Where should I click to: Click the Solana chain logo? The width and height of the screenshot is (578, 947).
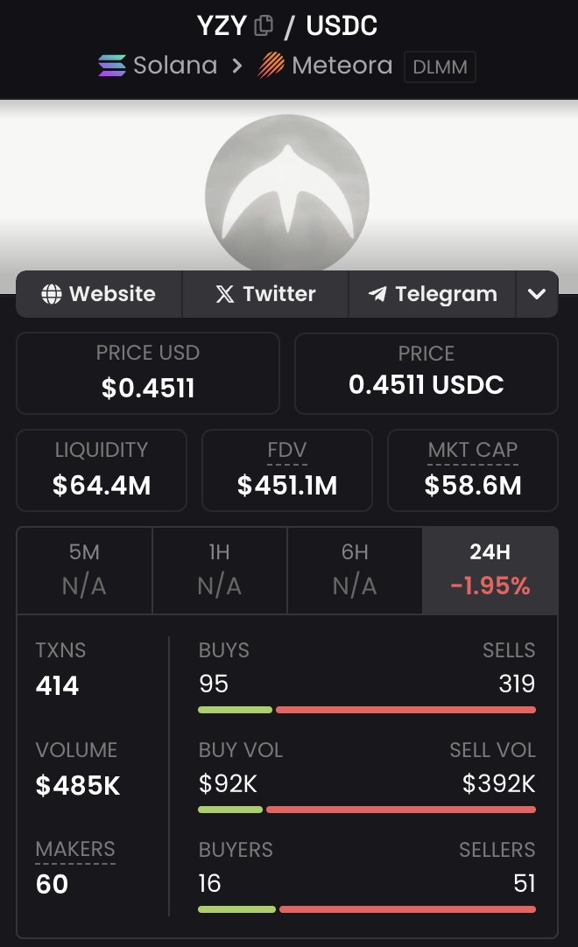click(x=112, y=66)
